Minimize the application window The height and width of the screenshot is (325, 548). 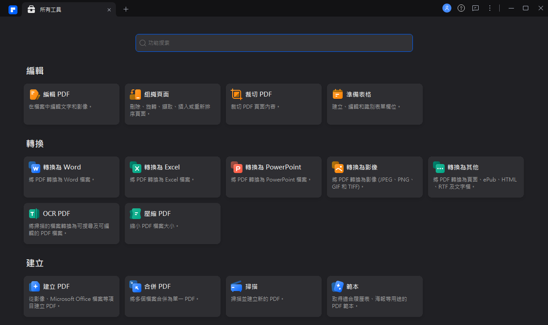(511, 8)
